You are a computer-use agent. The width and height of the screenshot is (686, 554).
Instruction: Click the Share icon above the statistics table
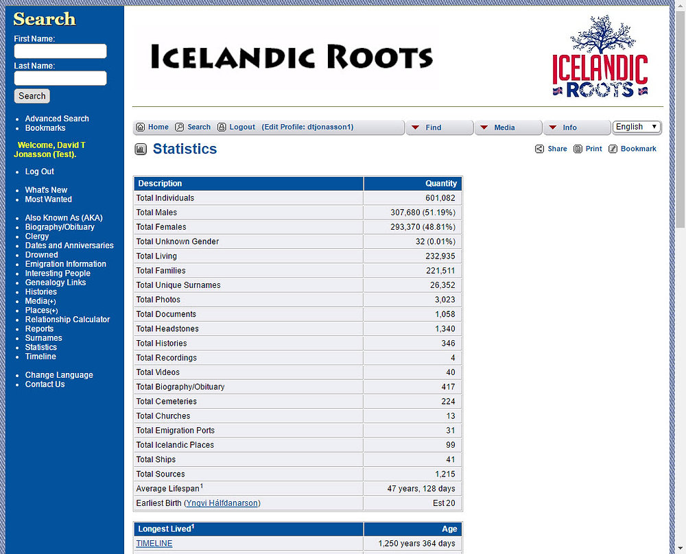pos(539,149)
